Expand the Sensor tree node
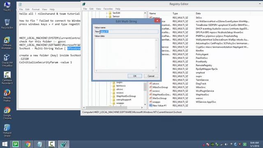The width and height of the screenshot is (263, 148). [x=107, y=16]
